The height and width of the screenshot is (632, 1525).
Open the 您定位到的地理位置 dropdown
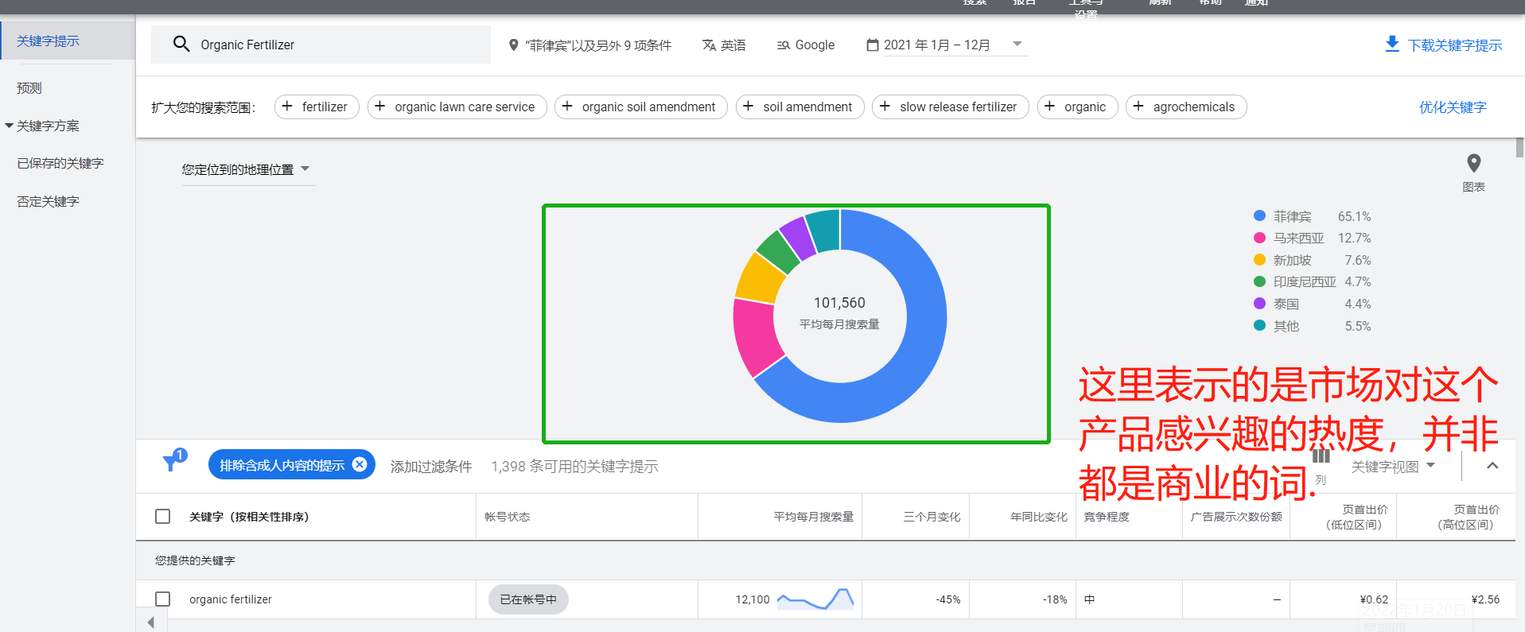tap(248, 169)
